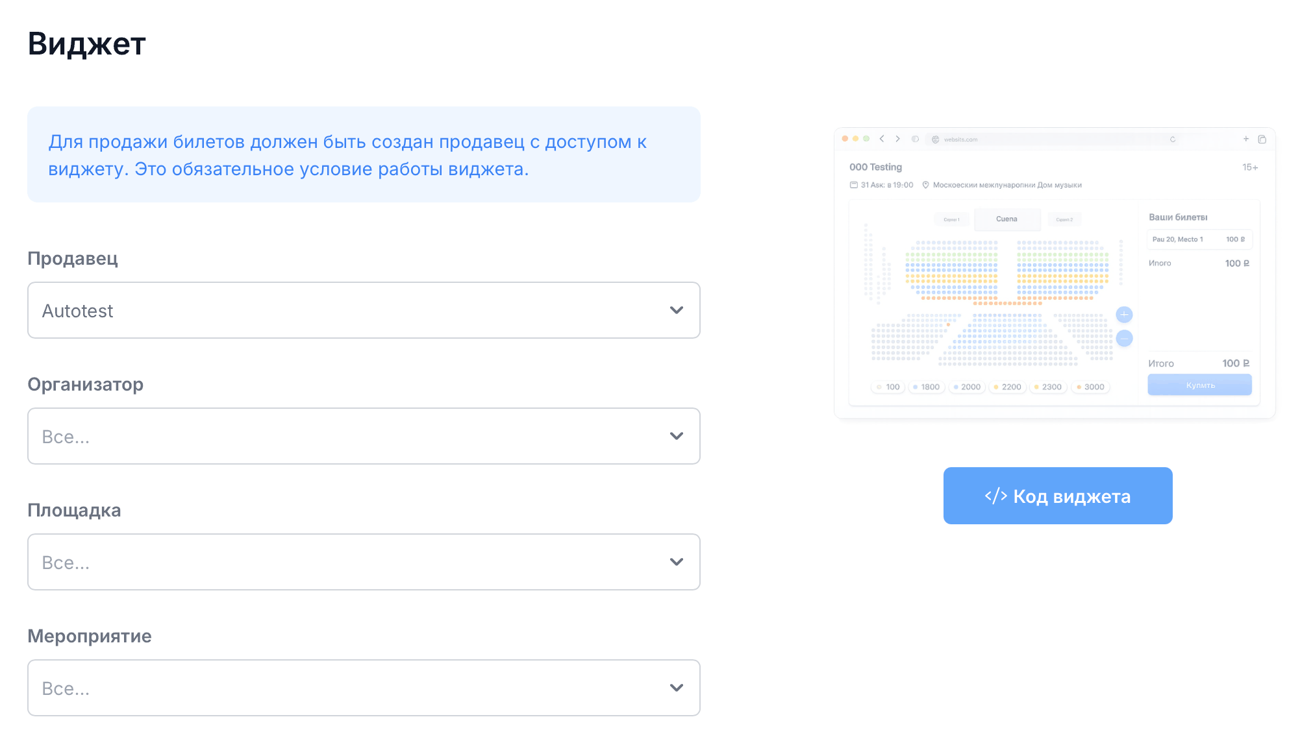The height and width of the screenshot is (741, 1313).
Task: Expand the Организатор dropdown
Action: pos(364,436)
